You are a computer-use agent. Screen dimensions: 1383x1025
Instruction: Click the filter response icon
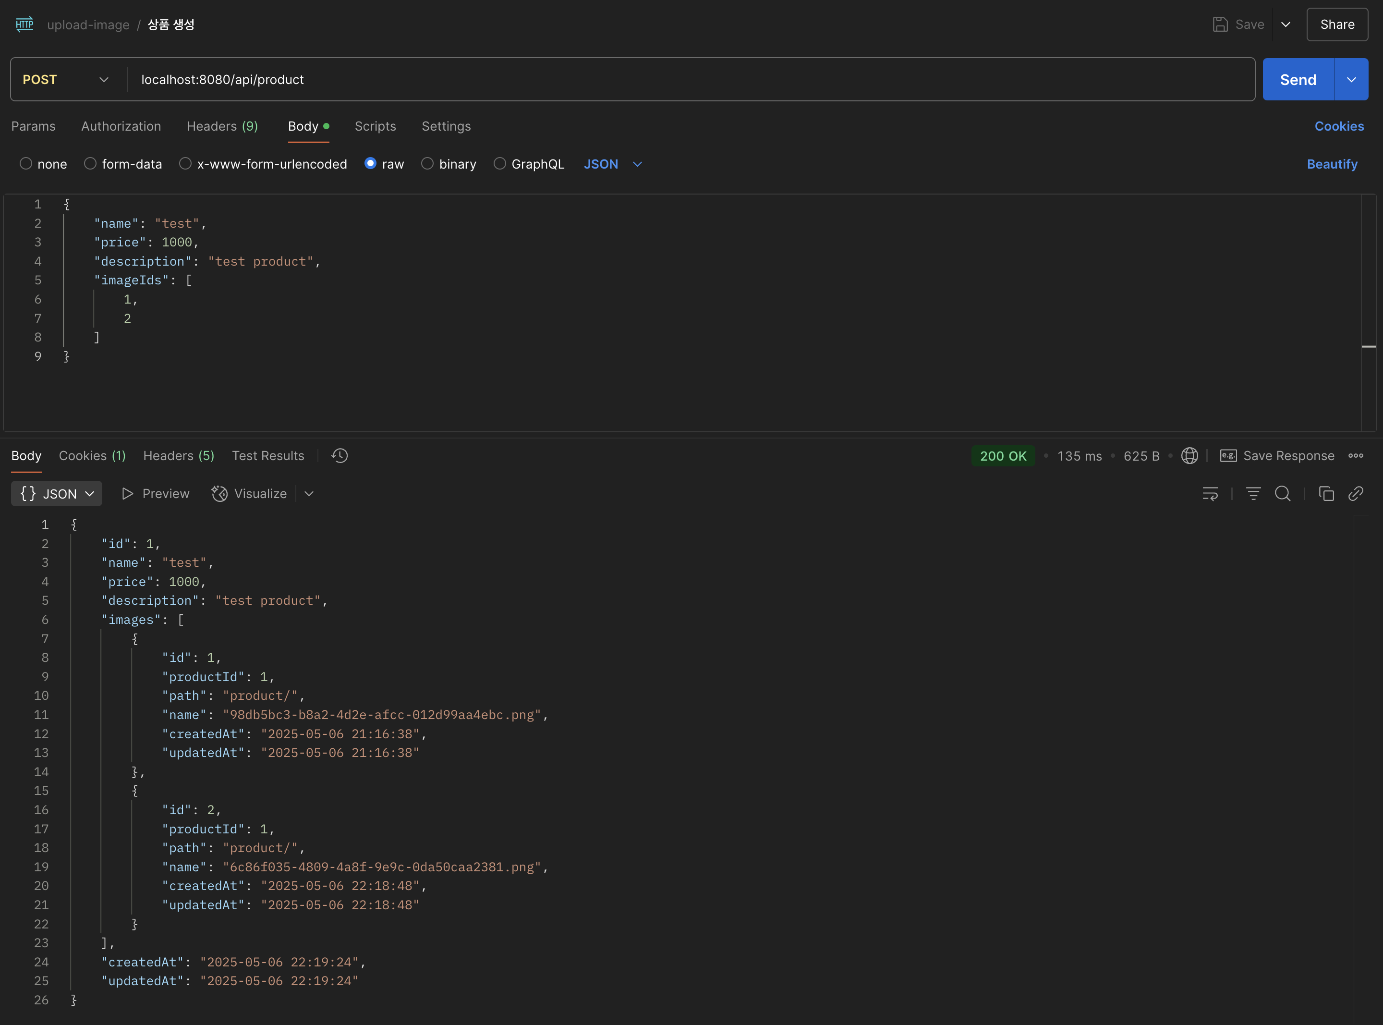pos(1253,494)
